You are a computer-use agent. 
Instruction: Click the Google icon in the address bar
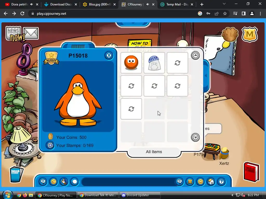click(200, 13)
